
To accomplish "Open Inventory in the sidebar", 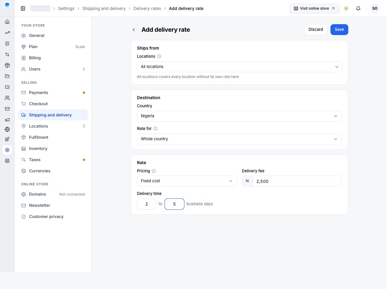I will [53, 148].
